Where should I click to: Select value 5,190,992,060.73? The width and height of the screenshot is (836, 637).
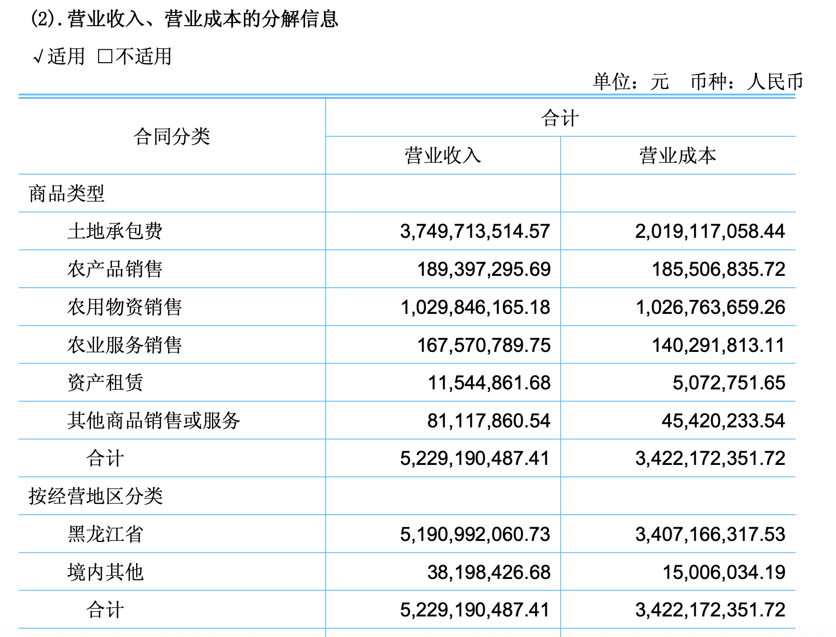point(475,534)
